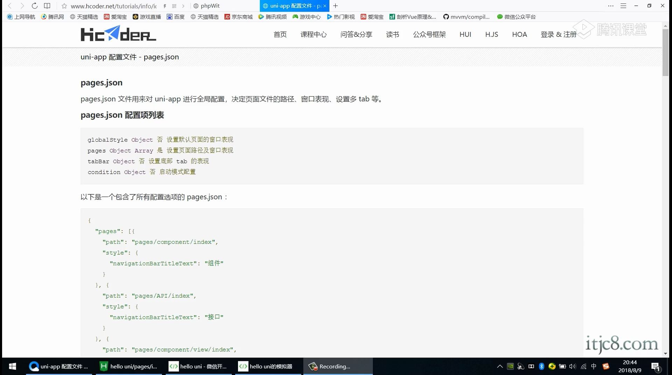Open the 上网导航 bookmark
This screenshot has height=375, width=672.
pyautogui.click(x=21, y=17)
